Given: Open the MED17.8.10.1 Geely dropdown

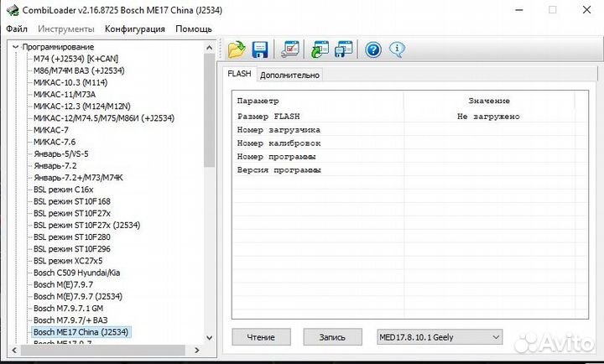Looking at the screenshot, I should 493,337.
